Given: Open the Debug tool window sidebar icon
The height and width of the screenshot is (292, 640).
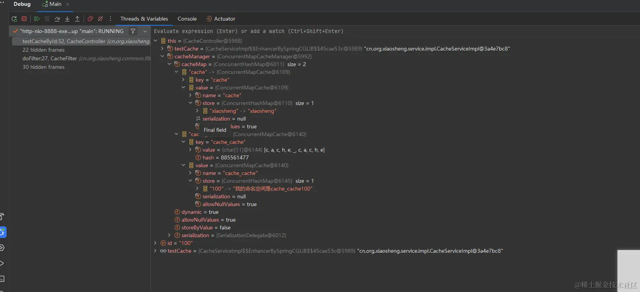Looking at the screenshot, I should coord(3,232).
